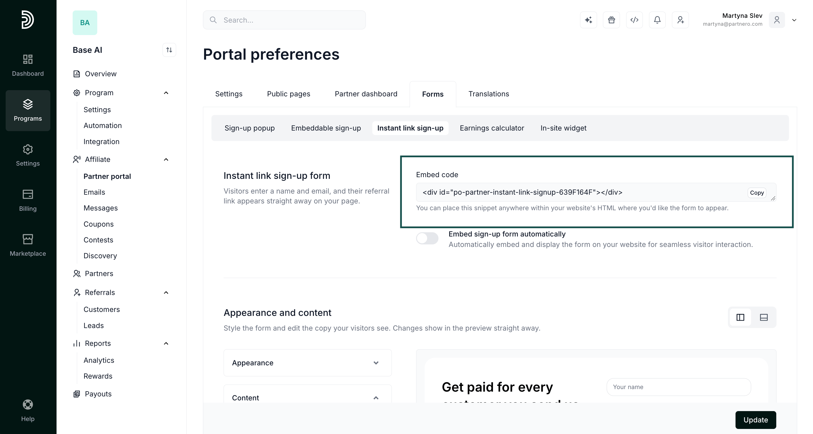Collapse the Reports menu section

166,343
